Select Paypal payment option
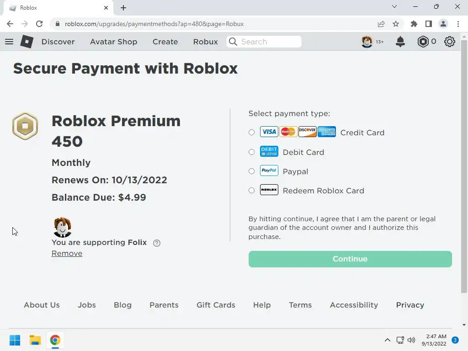Screen dimensions: 468x351 pos(252,171)
